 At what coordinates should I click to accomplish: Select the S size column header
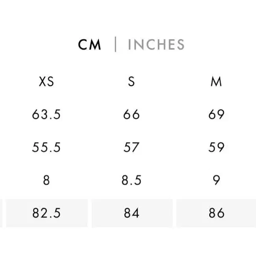(131, 81)
